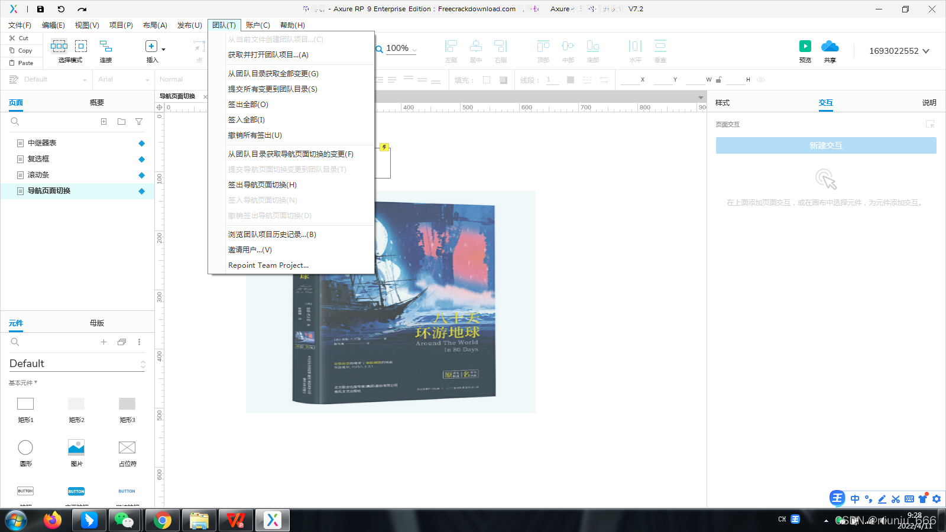
Task: Click the align right (右侧) icon
Action: (501, 46)
